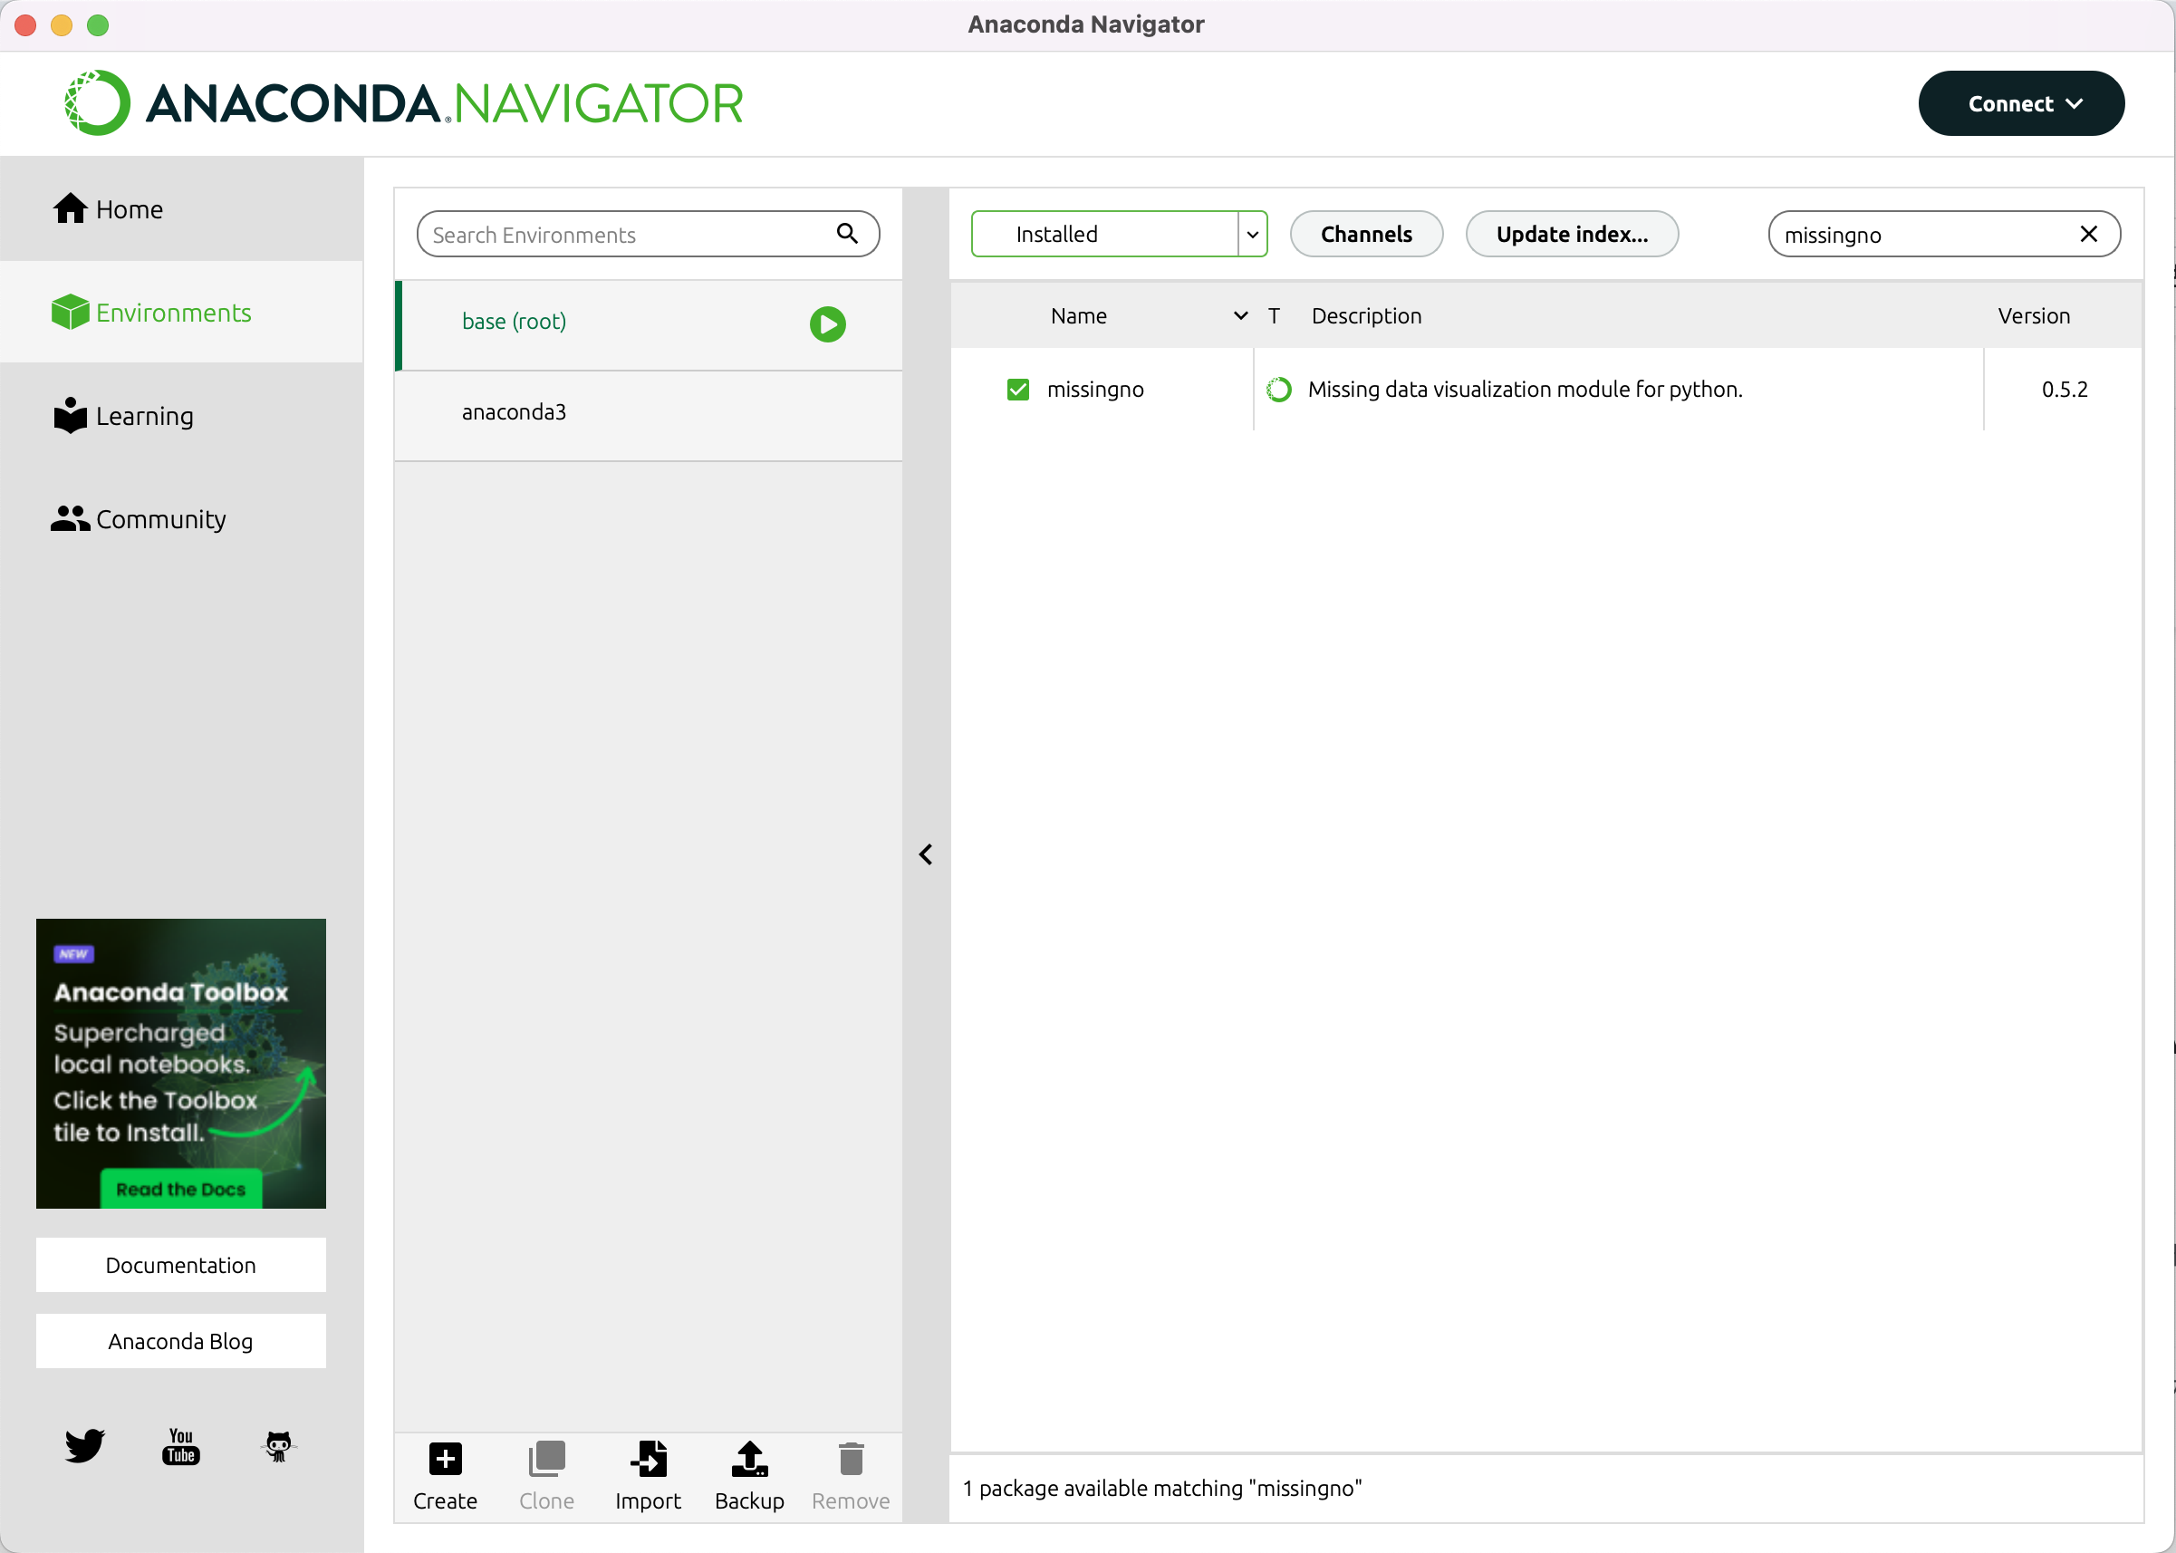Open the Installed package filter dropdown
Screen dimensions: 2176x1553
(x=1251, y=235)
